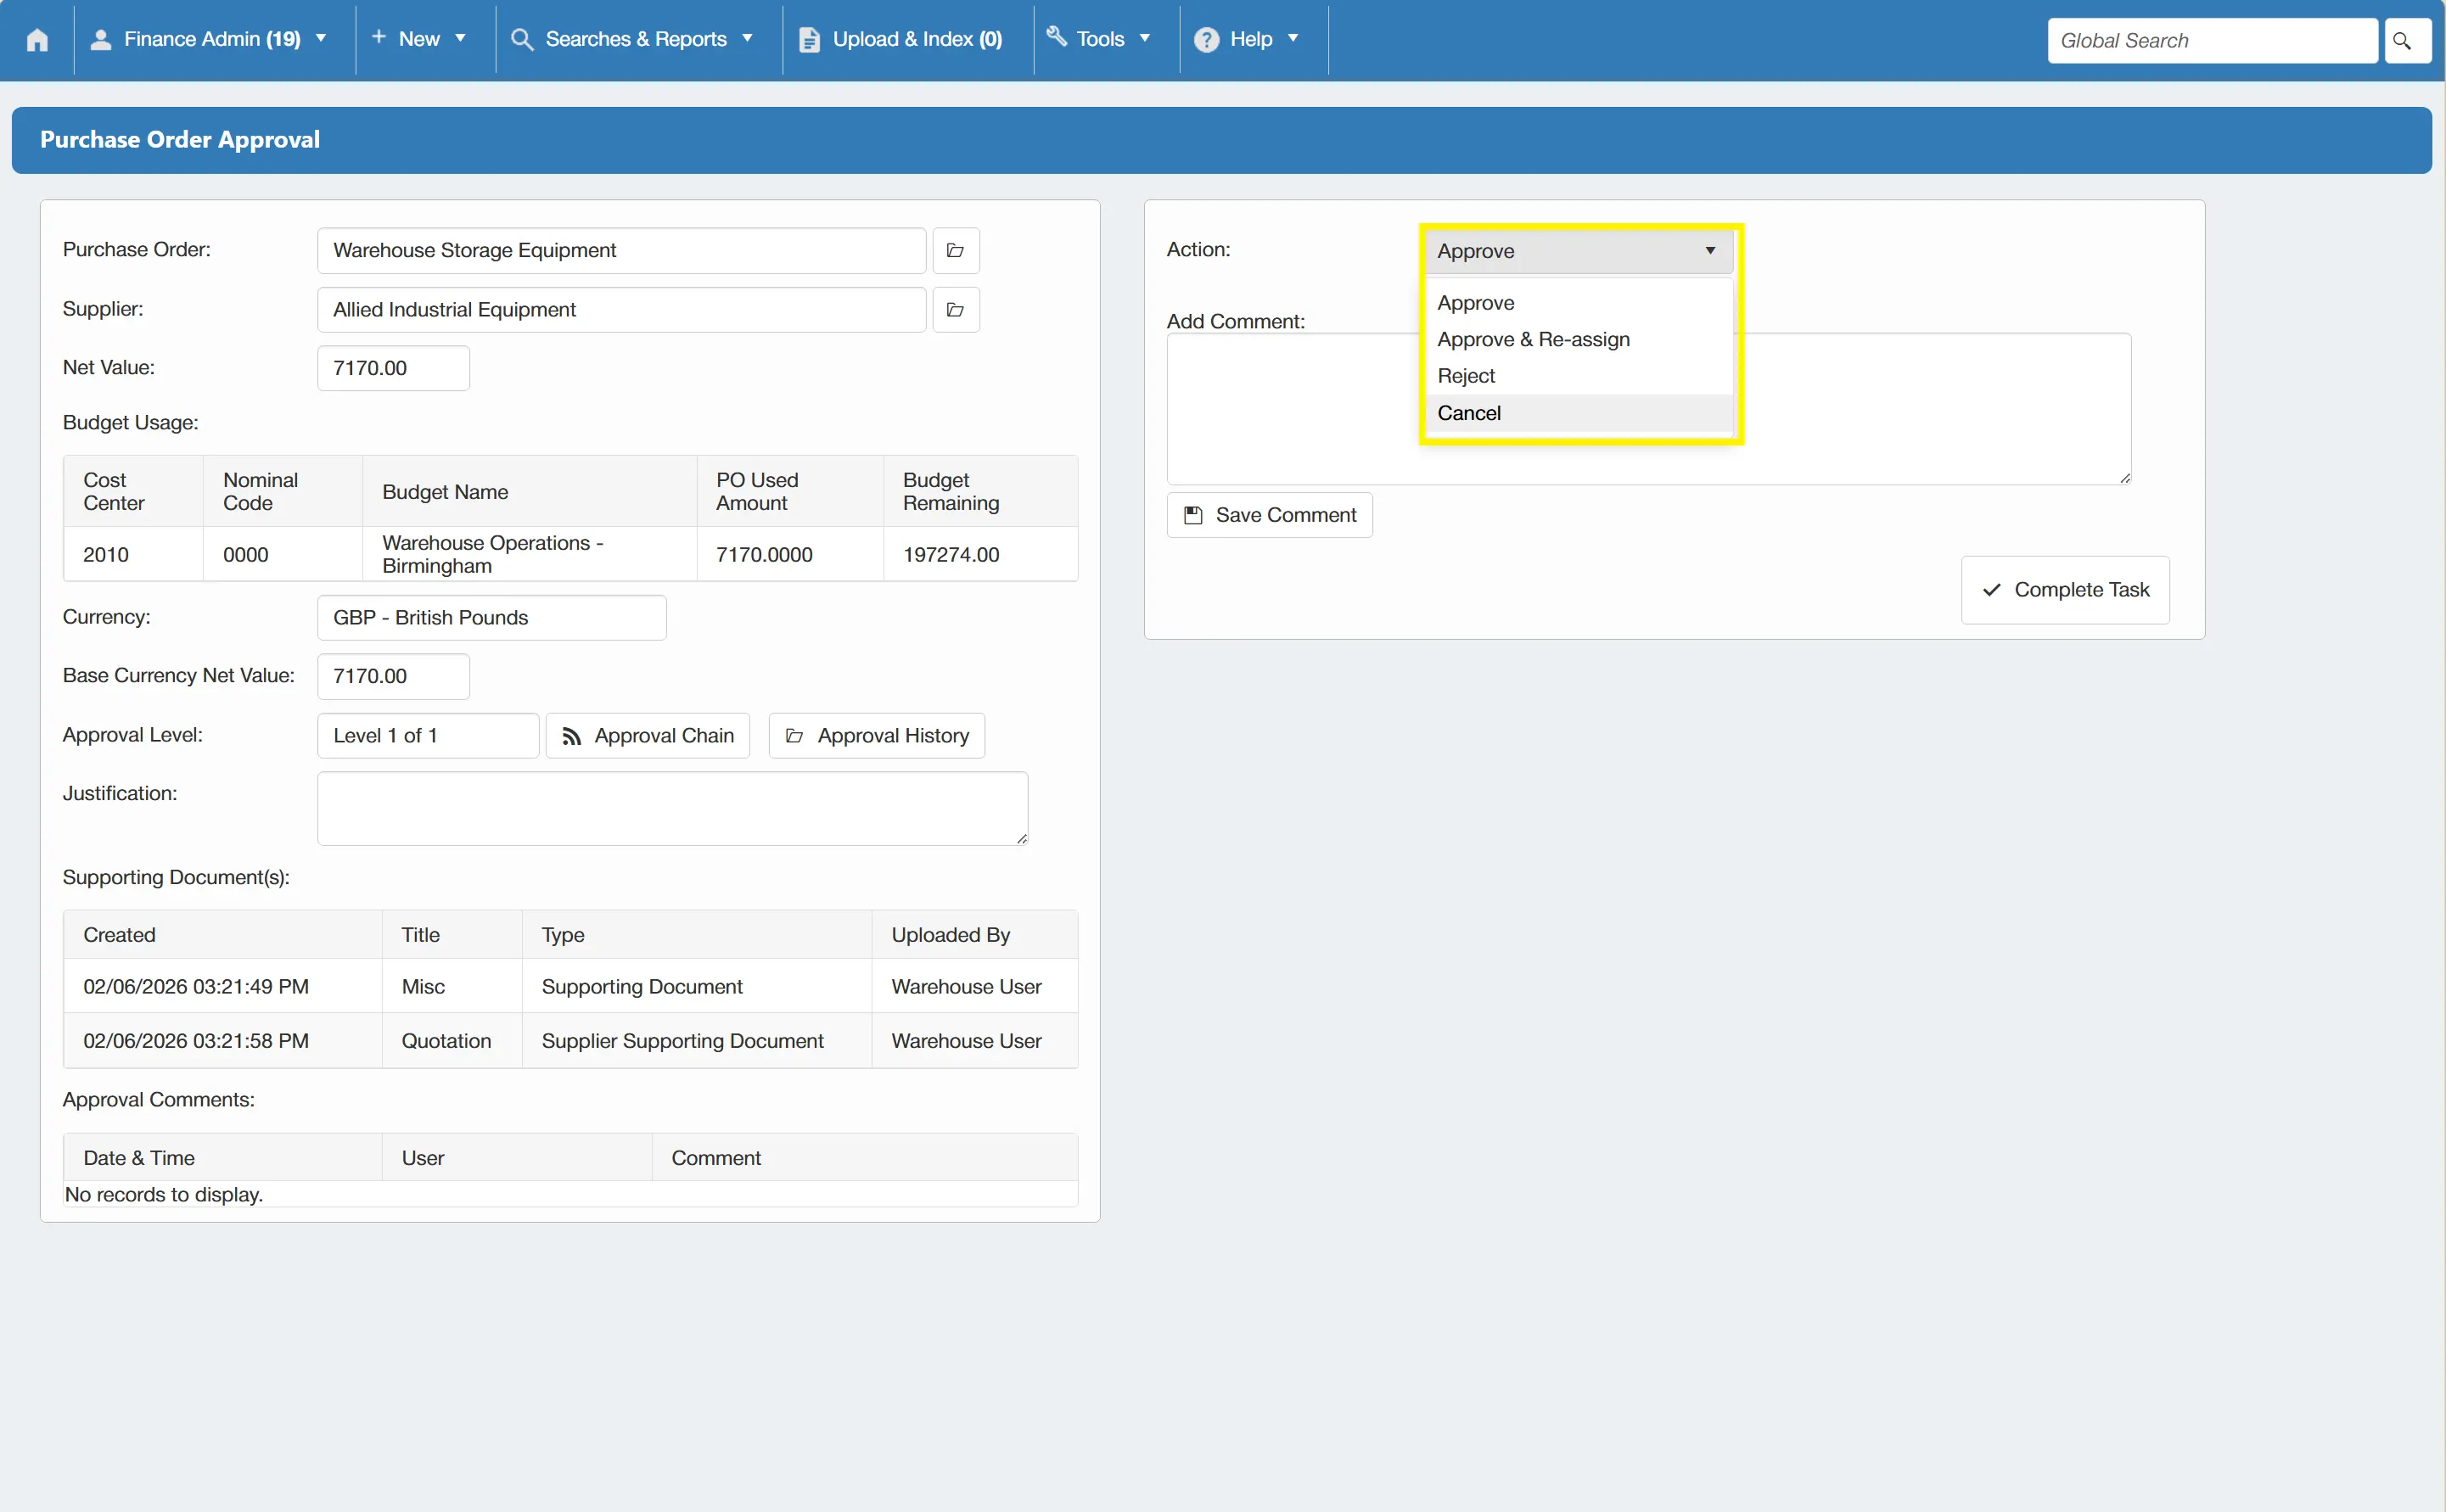The width and height of the screenshot is (2446, 1512).
Task: Click the Approval Level field Level 1 of 1
Action: [x=428, y=736]
